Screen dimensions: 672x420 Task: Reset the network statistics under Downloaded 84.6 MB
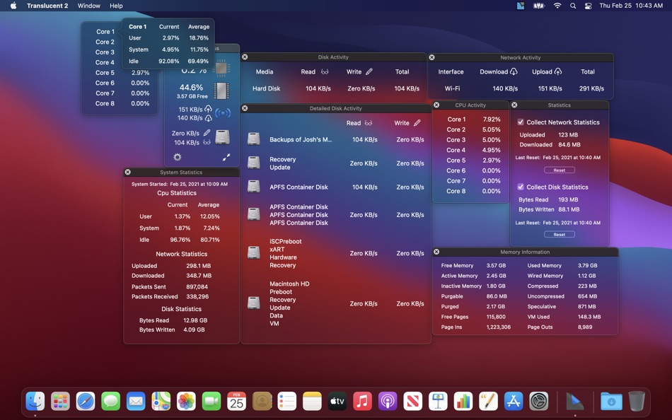[x=560, y=170]
